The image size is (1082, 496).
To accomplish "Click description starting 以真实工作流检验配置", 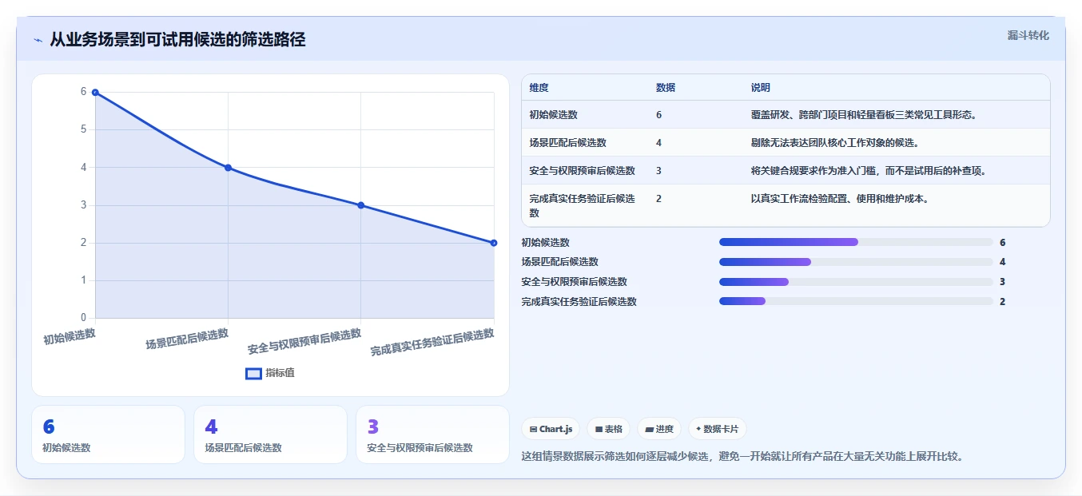I will (840, 199).
